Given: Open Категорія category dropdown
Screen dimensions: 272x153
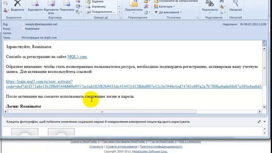Looking at the screenshot, I should pyautogui.click(x=164, y=7).
